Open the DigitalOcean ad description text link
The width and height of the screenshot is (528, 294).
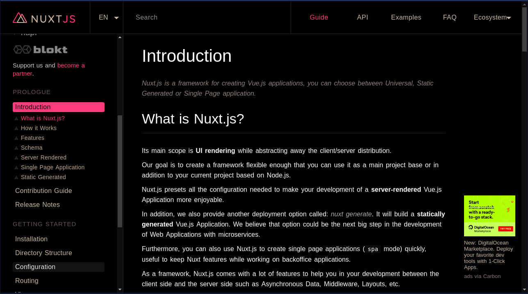pos(489,255)
